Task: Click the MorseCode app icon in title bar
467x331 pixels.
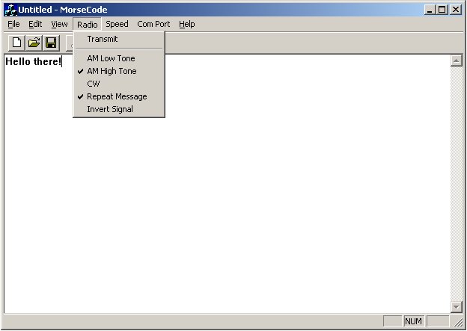Action: tap(10, 10)
